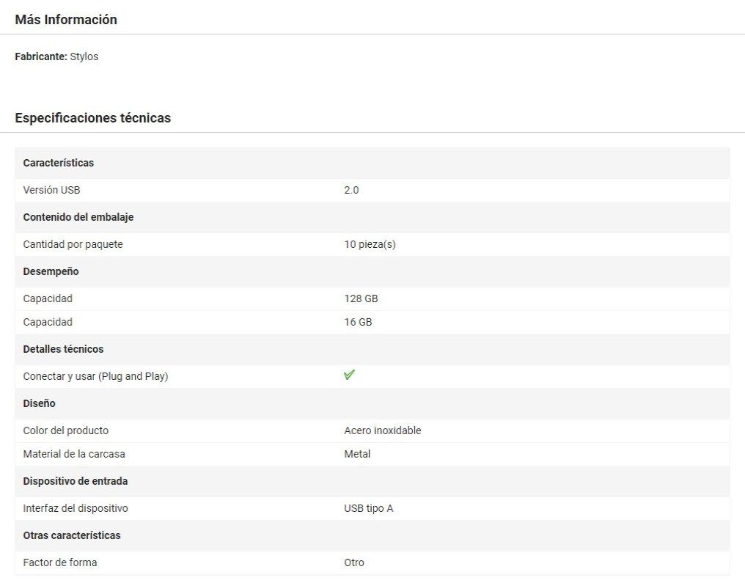The width and height of the screenshot is (745, 583).
Task: Select the 16 GB capacity value
Action: coord(358,322)
